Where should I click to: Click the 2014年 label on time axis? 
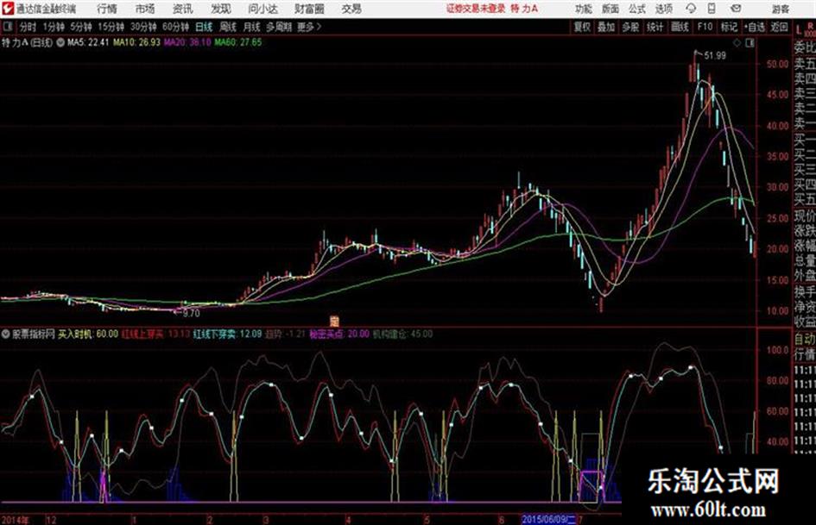(x=16, y=519)
